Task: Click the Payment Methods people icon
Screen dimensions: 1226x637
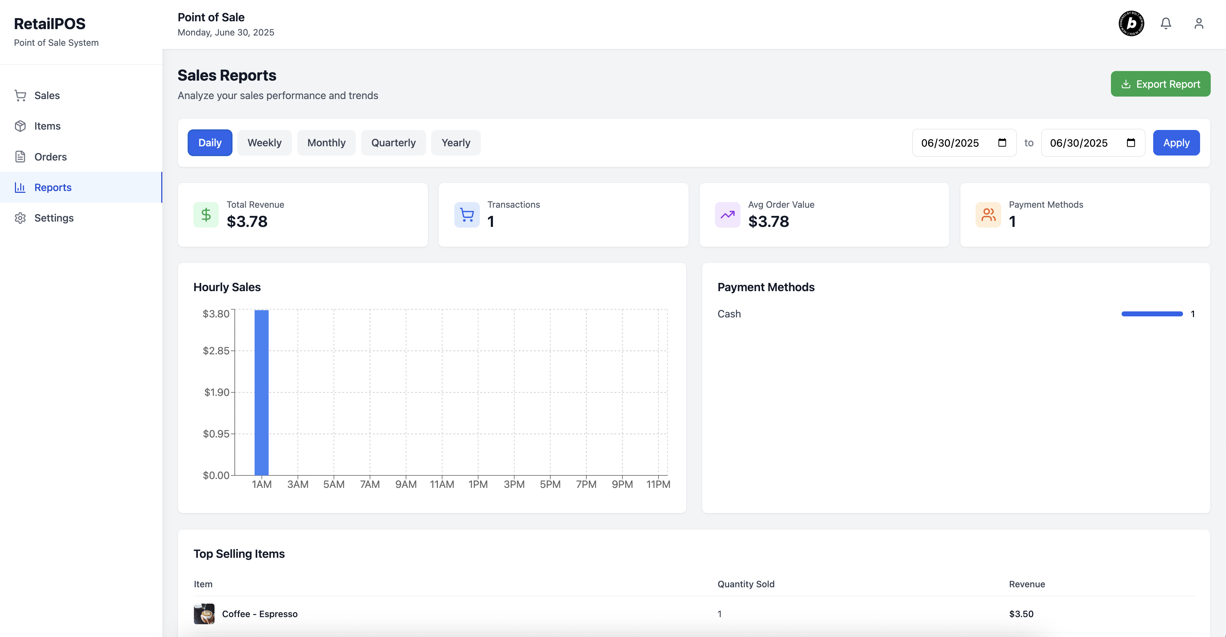Action: tap(988, 215)
